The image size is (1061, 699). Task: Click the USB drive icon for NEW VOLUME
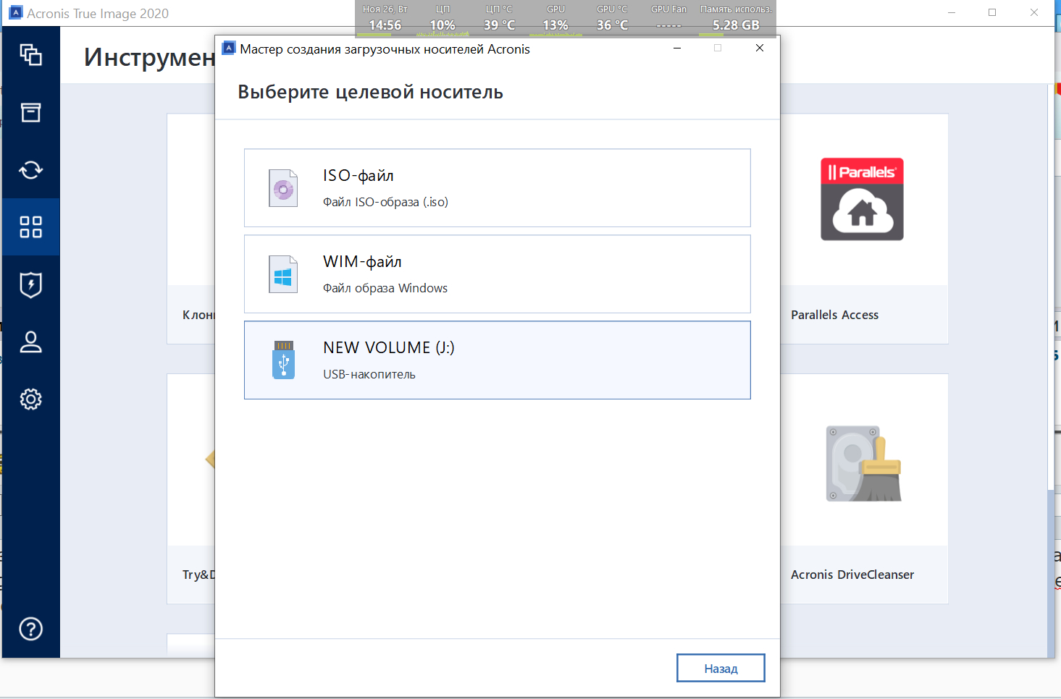[283, 360]
